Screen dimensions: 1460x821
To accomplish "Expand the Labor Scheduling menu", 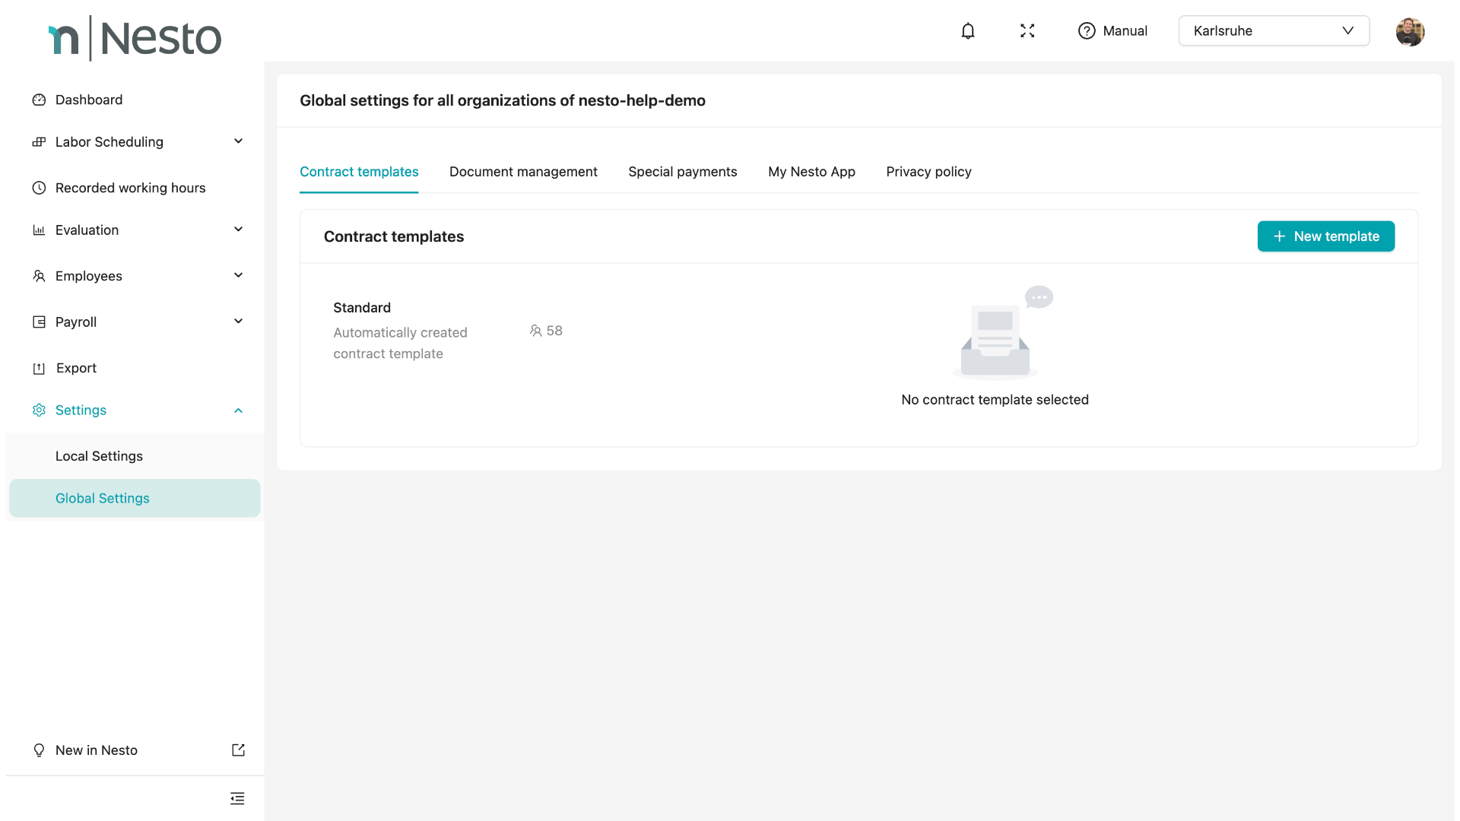I will [x=238, y=141].
